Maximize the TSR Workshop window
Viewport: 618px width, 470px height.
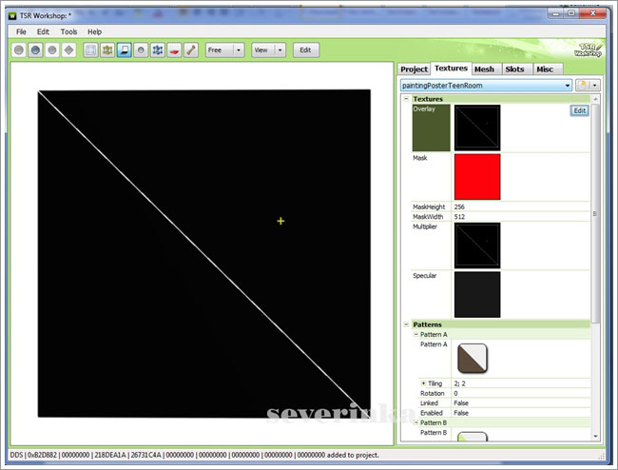(571, 13)
